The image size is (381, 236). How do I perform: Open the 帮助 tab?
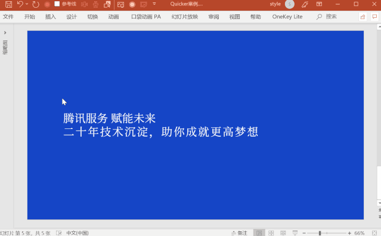coord(256,17)
